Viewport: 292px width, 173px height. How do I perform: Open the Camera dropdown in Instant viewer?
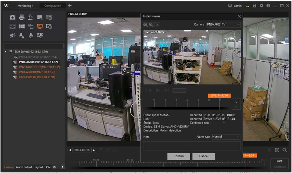tap(223, 25)
